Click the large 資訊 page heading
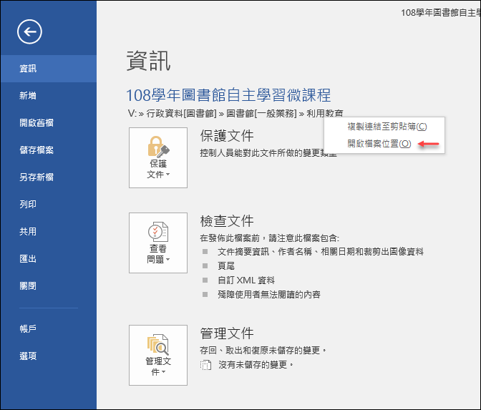Viewport: 481px width, 410px height. 148,61
